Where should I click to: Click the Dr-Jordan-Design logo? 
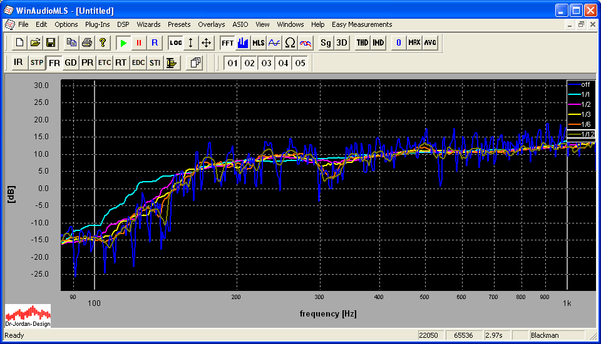(28, 316)
